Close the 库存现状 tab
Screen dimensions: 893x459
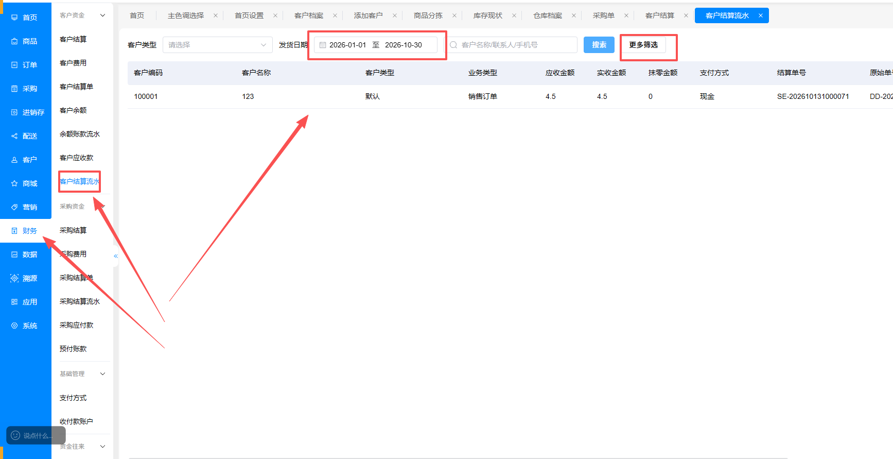pos(514,15)
